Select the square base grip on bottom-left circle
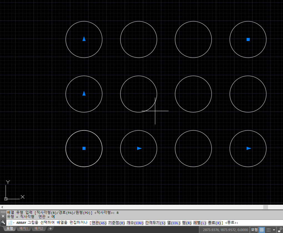This screenshot has height=233, width=283. tap(84, 148)
